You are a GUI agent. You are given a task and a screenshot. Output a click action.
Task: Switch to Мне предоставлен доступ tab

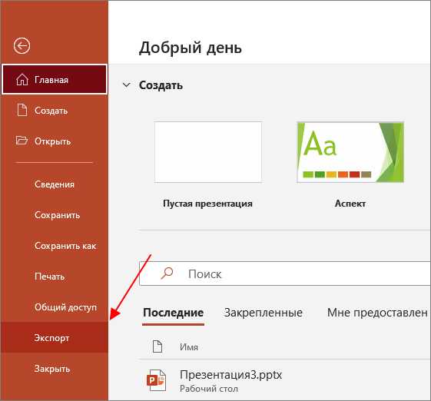pos(378,313)
